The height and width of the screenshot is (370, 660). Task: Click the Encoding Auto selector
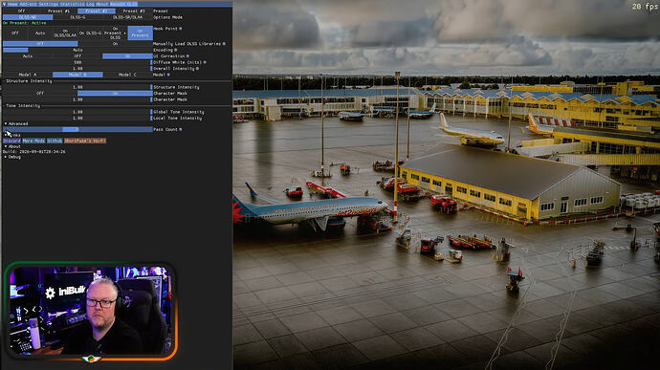77,50
